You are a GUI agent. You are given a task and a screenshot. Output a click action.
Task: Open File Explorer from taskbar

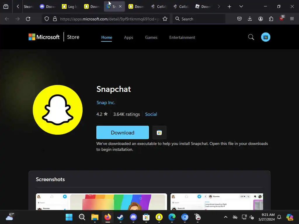click(95, 217)
